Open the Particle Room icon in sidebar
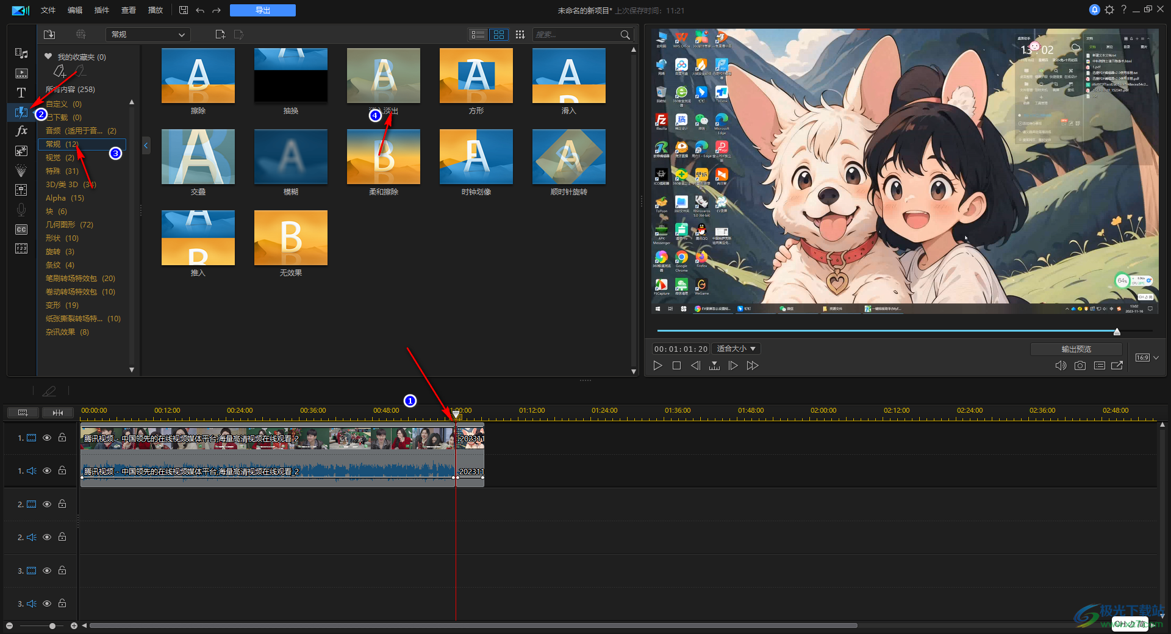 (21, 171)
